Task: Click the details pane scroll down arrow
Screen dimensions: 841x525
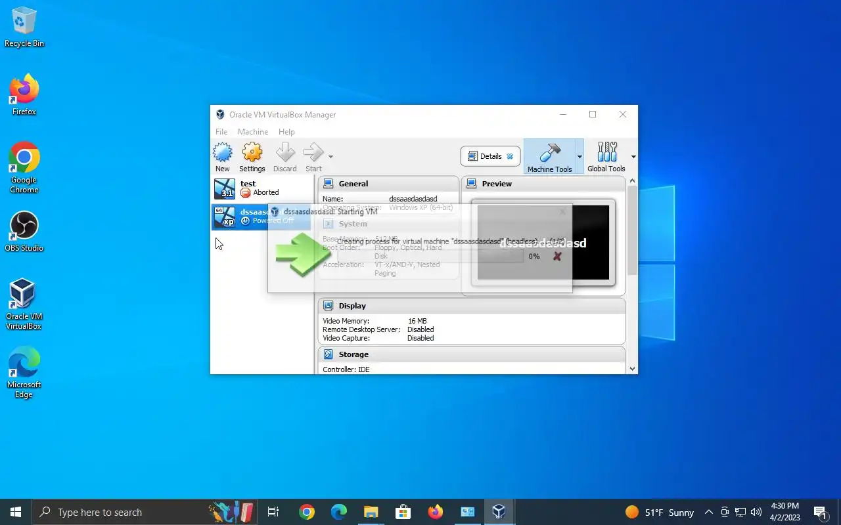Action: pyautogui.click(x=633, y=369)
